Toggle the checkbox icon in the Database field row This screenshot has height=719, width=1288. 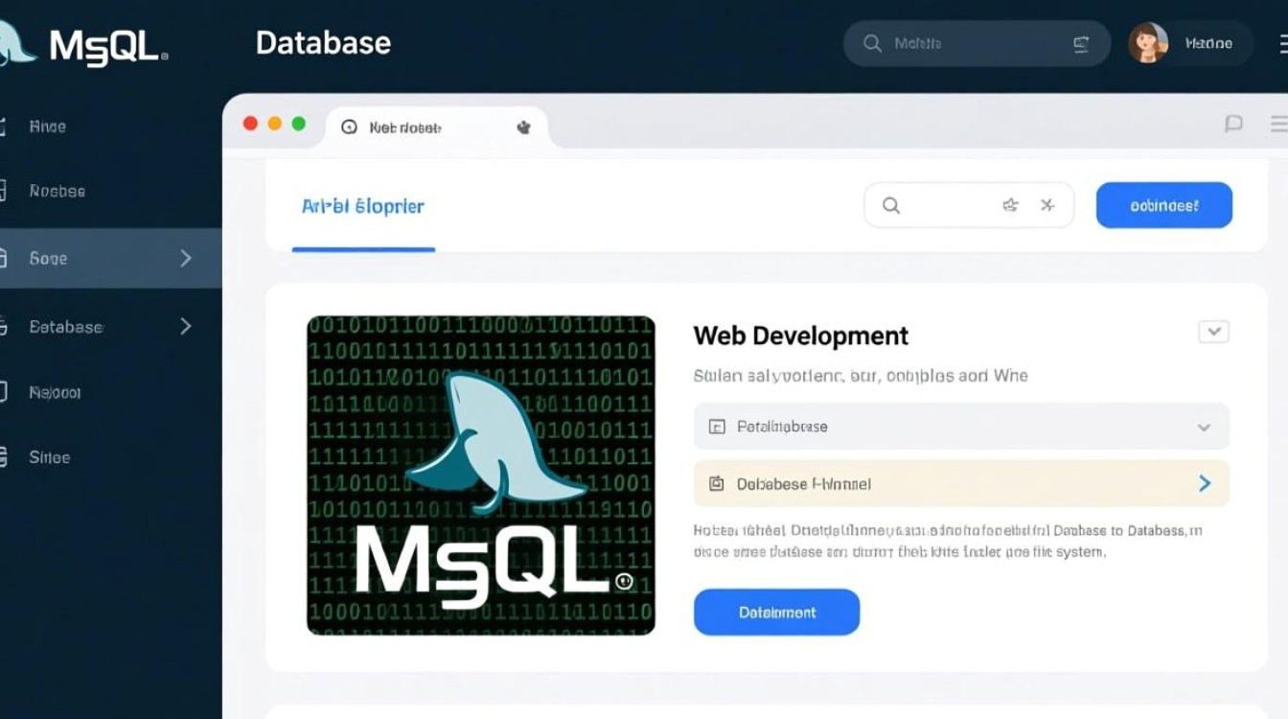716,426
